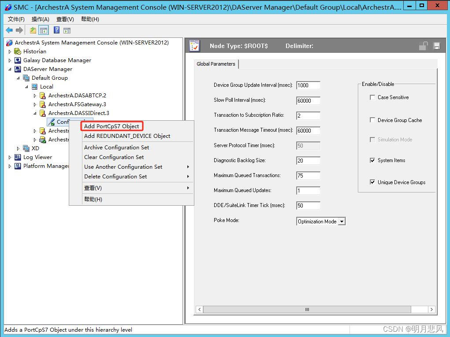Click the save disk icon in the Node Type header
The width and height of the screenshot is (450, 337).
point(437,46)
